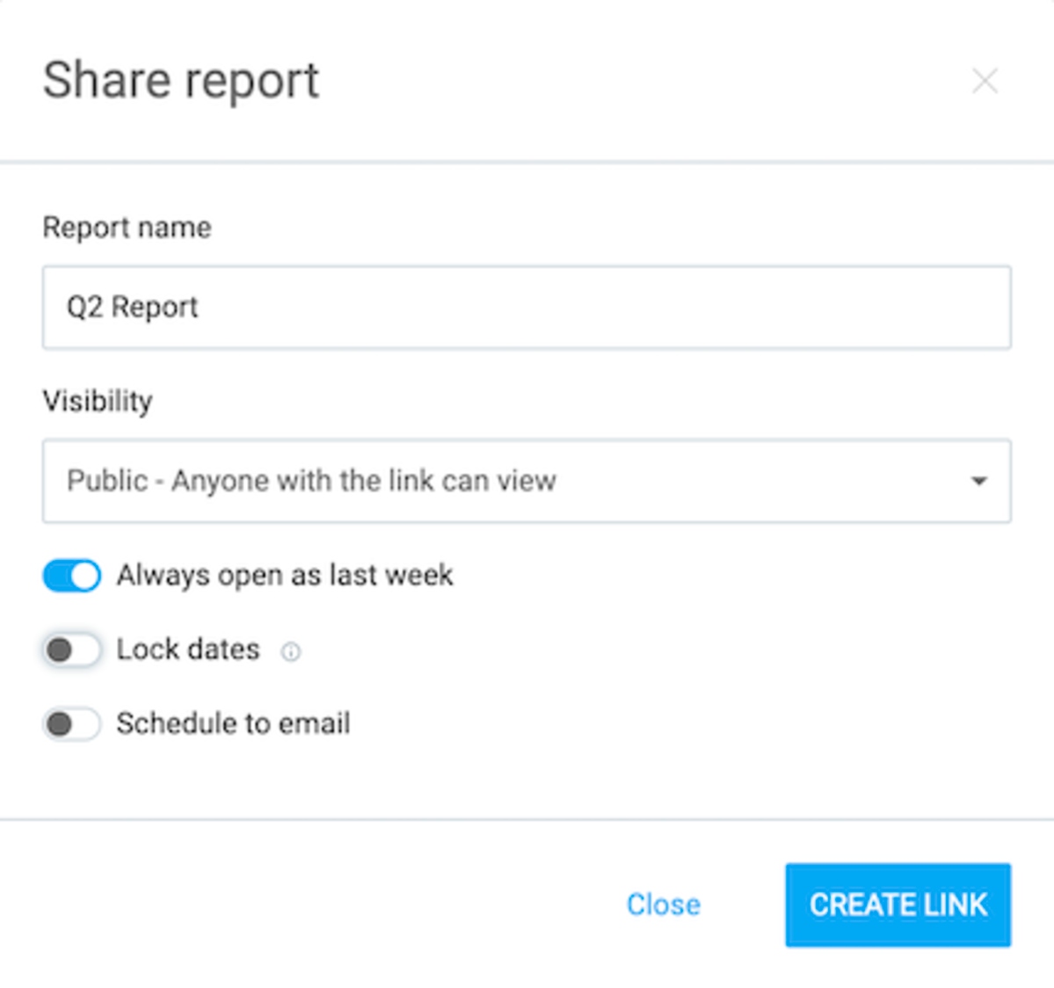
Task: Disable the Always open as last week toggle
Action: (71, 576)
